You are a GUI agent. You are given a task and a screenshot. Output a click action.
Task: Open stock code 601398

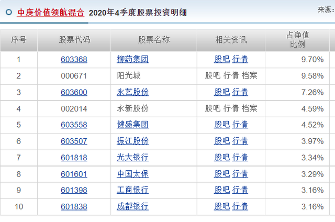pyautogui.click(x=74, y=190)
